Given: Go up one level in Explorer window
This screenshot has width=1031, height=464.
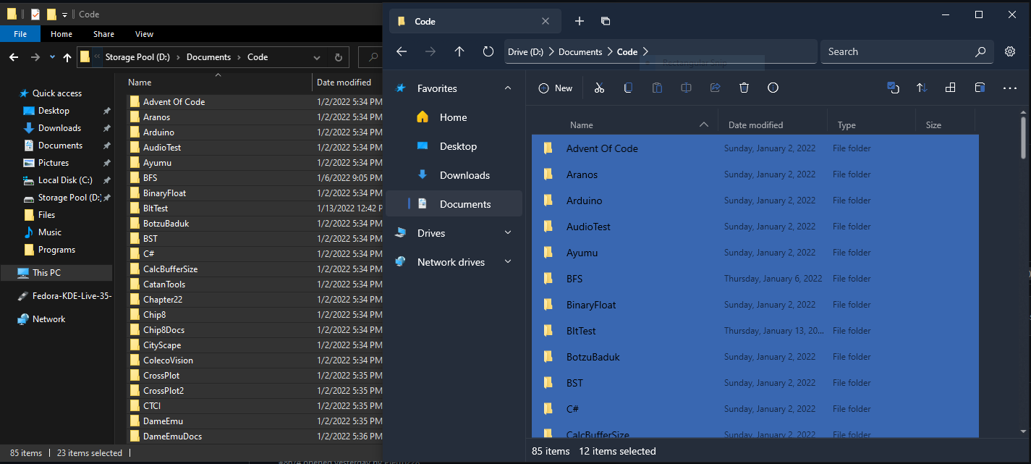Looking at the screenshot, I should coord(68,57).
